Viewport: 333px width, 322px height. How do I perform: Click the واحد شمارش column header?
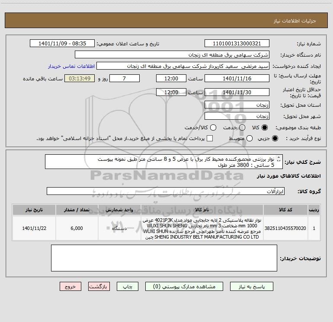[x=119, y=210]
